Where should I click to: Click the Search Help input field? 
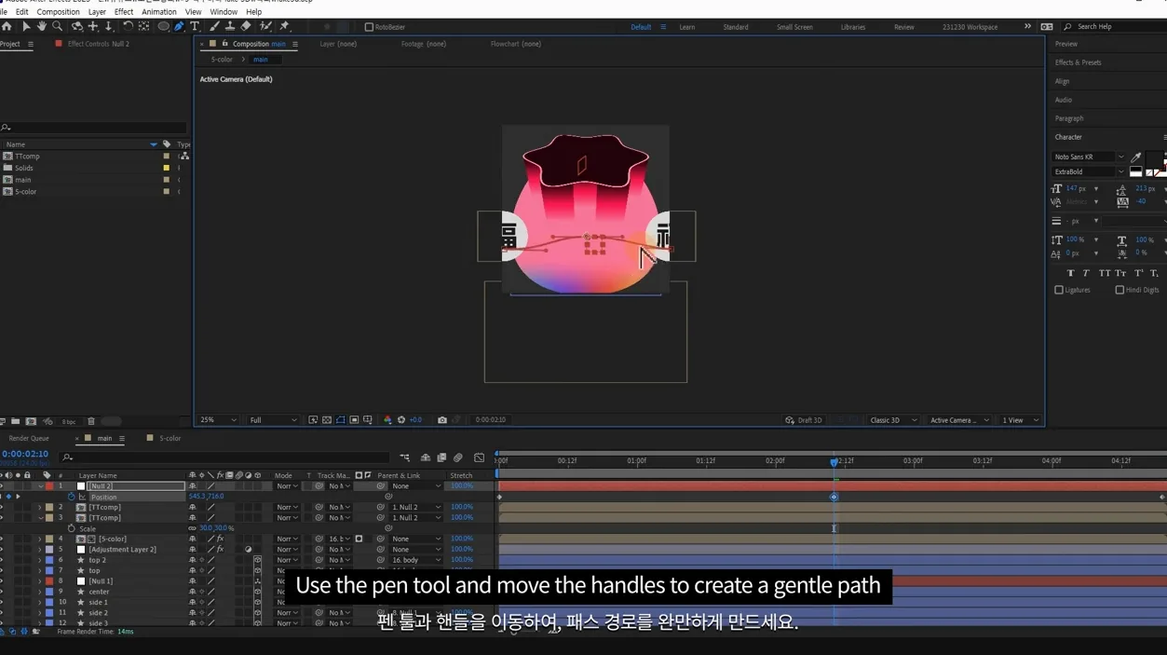(1116, 27)
